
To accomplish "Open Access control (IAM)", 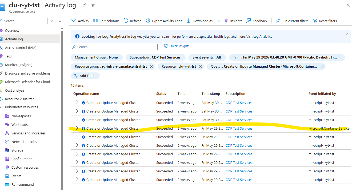I will (21, 48).
